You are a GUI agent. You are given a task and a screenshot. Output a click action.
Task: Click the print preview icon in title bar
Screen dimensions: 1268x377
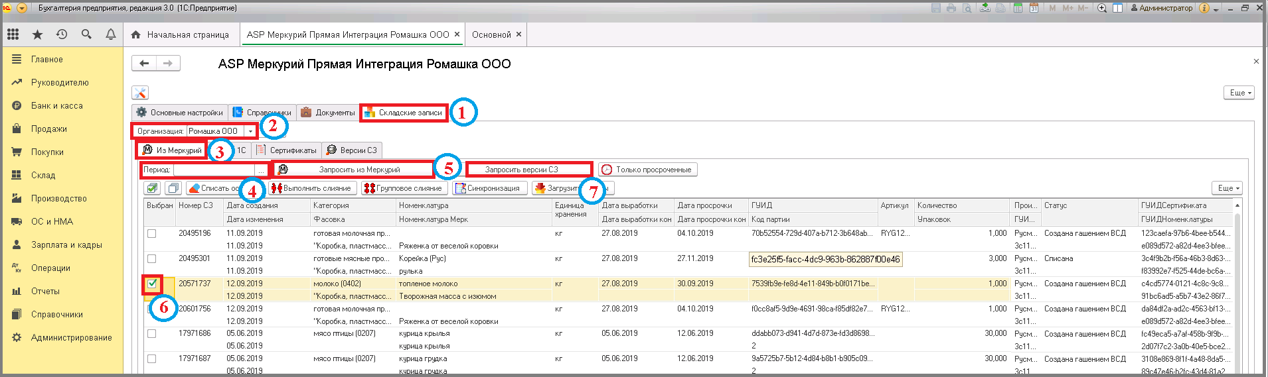click(x=967, y=8)
